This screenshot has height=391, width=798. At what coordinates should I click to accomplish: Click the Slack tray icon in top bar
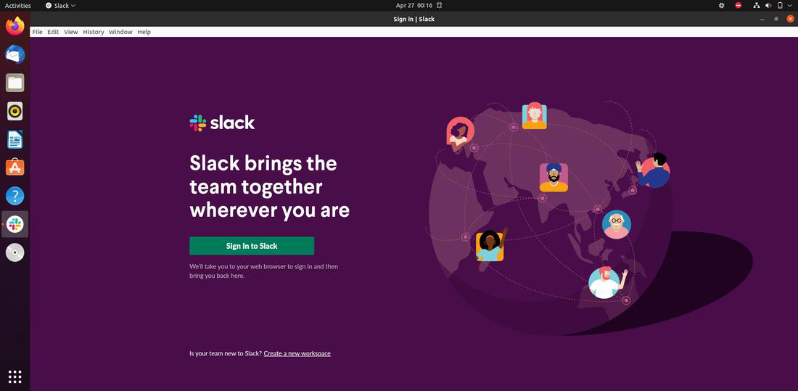722,6
